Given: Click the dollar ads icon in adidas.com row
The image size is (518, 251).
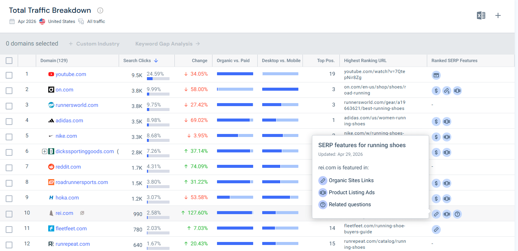Looking at the screenshot, I should 436,122.
